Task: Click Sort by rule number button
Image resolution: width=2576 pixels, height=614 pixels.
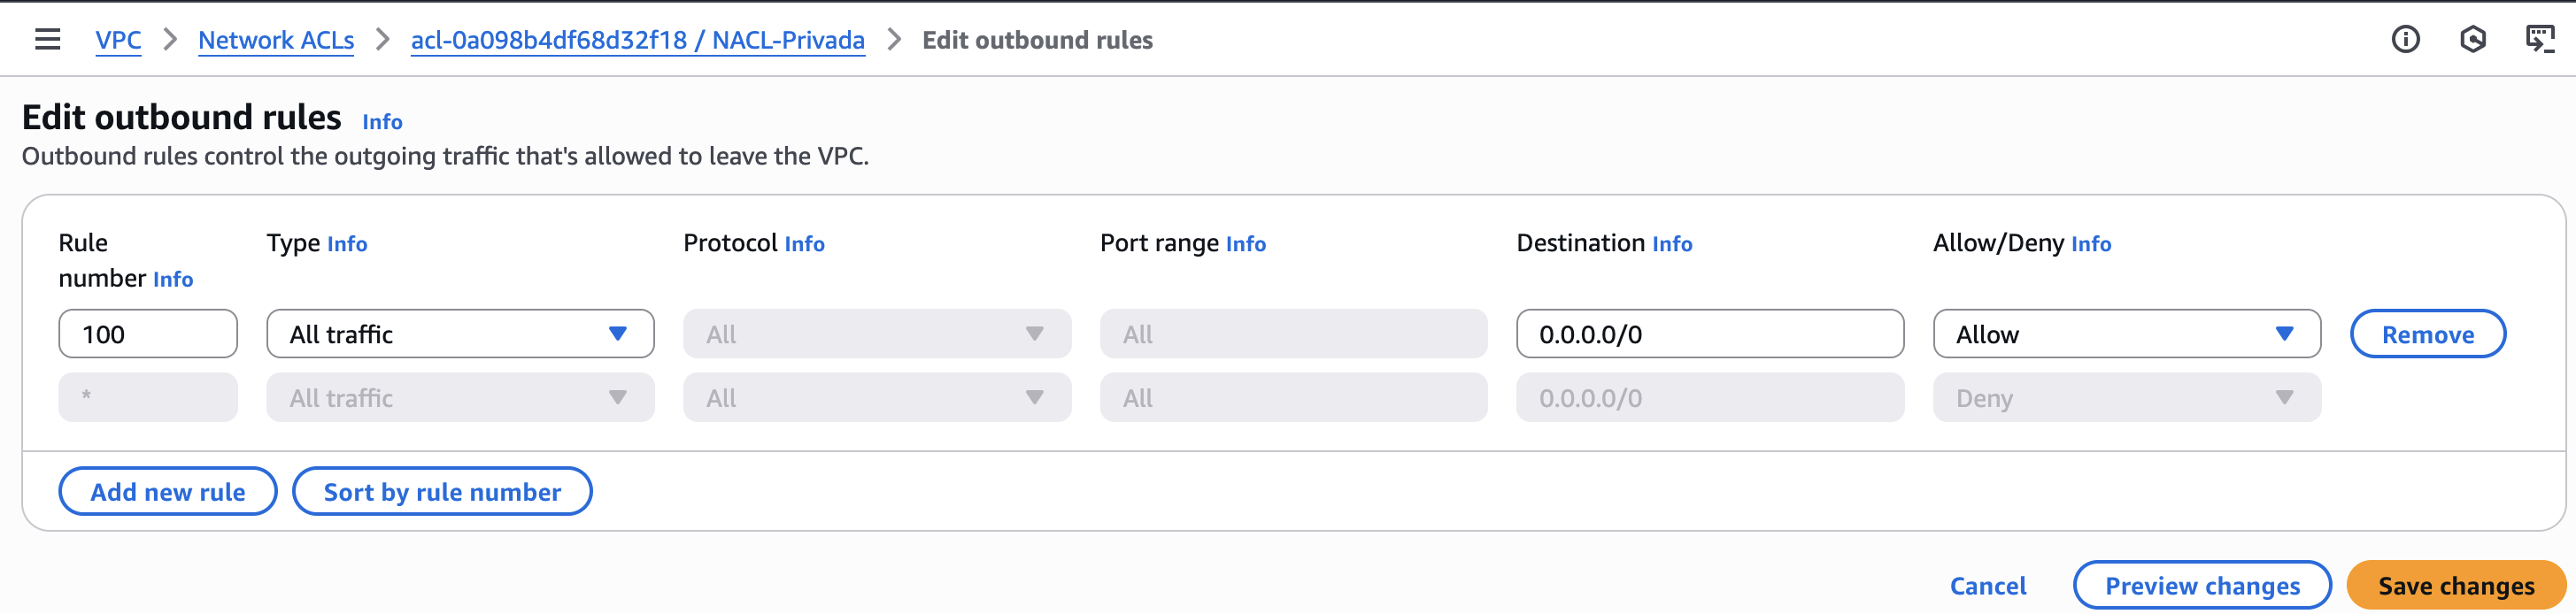Action: click(442, 492)
